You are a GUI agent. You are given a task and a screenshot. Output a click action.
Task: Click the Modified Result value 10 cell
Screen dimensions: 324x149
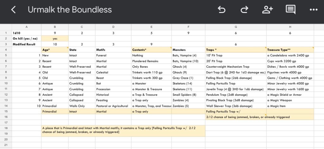point(55,44)
